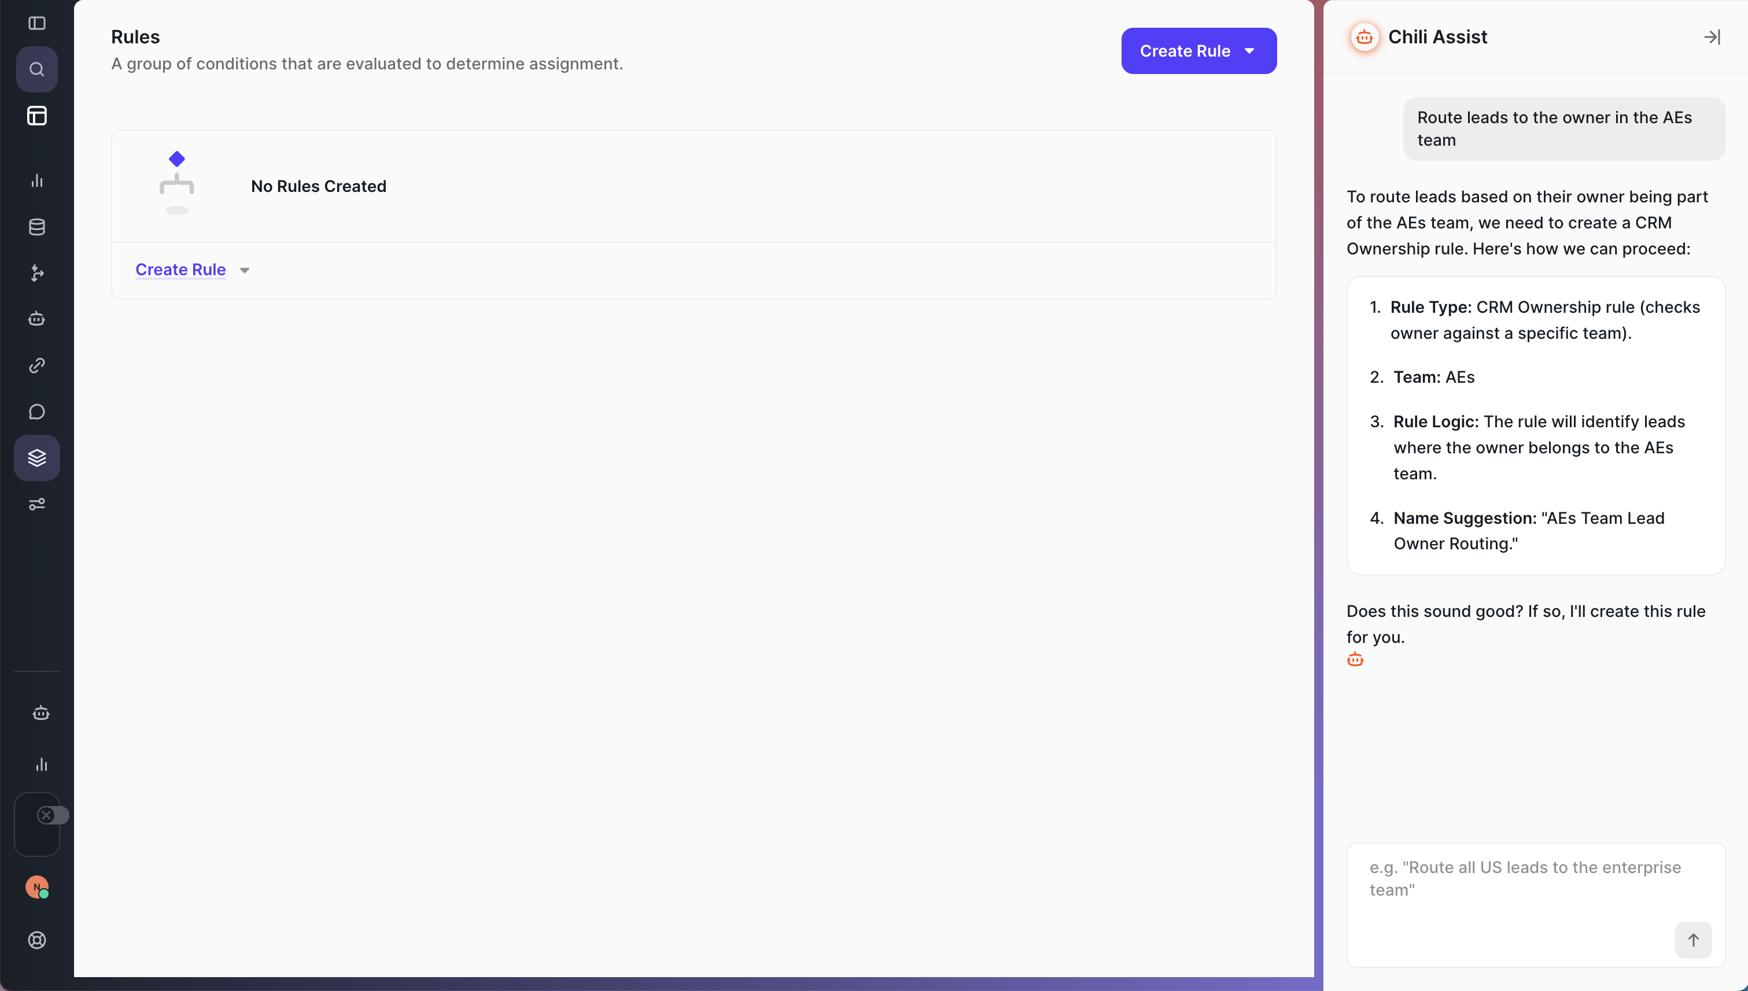
Task: Open the Create Rule dropdown button
Action: coord(1198,51)
